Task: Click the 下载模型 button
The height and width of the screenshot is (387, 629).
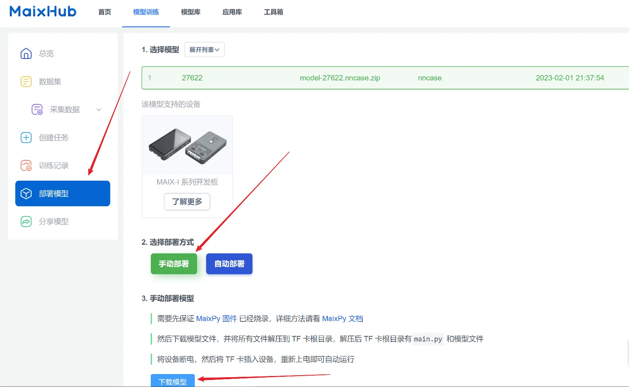Action: 173,381
